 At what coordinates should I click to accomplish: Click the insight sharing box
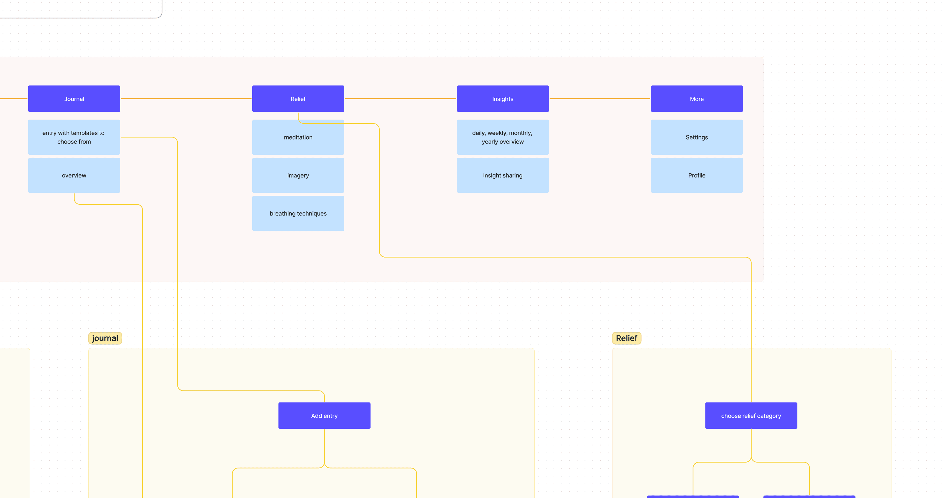click(502, 175)
